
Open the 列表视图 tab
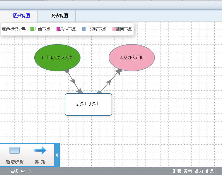point(59,16)
